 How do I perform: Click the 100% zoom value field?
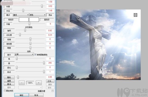[30, 83]
